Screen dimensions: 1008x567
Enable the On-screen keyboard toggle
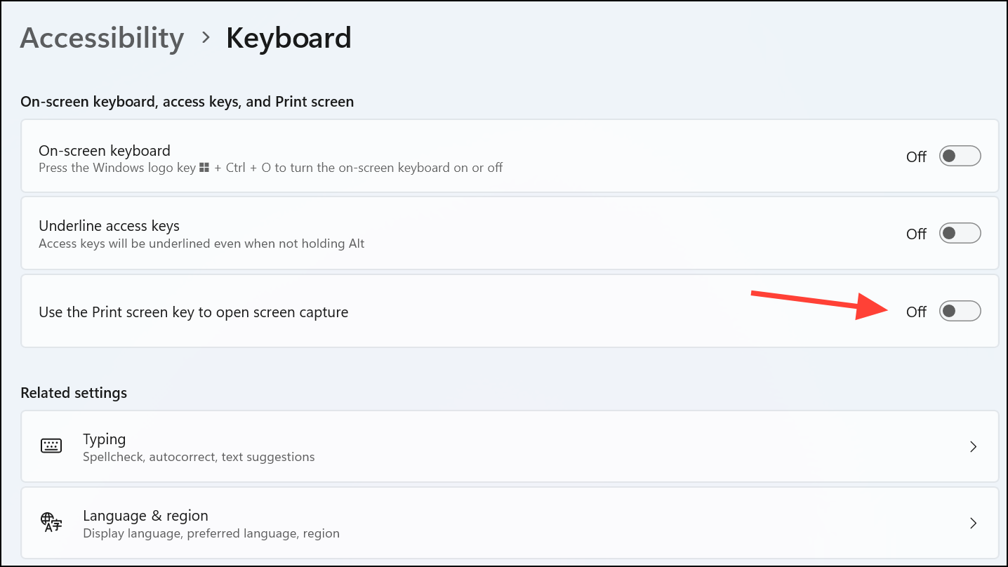(960, 156)
